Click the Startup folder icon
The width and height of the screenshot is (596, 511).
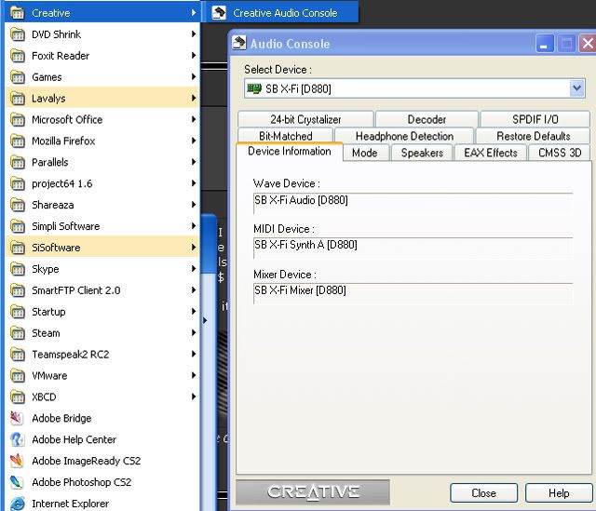tap(17, 312)
